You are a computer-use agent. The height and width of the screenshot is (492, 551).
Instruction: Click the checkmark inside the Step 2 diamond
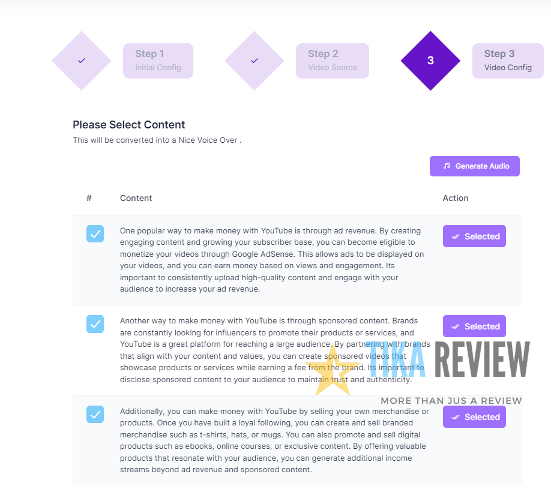pos(254,61)
